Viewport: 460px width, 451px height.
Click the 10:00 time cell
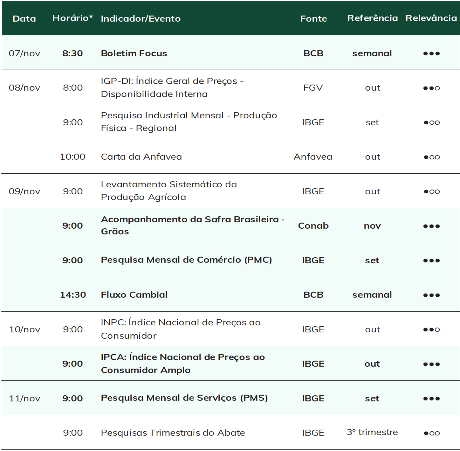click(73, 156)
